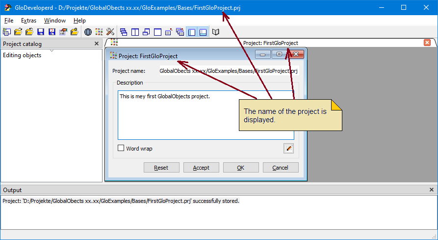438x240 pixels.
Task: Click the New project toolbar icon
Action: click(x=7, y=32)
